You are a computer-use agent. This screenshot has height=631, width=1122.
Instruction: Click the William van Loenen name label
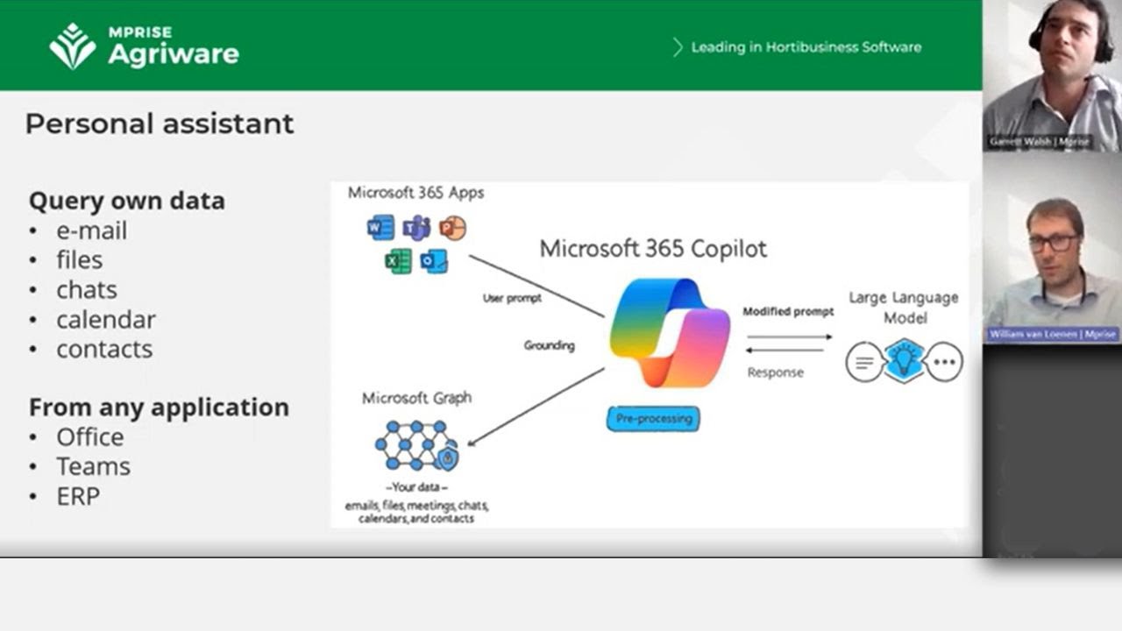(x=1052, y=334)
